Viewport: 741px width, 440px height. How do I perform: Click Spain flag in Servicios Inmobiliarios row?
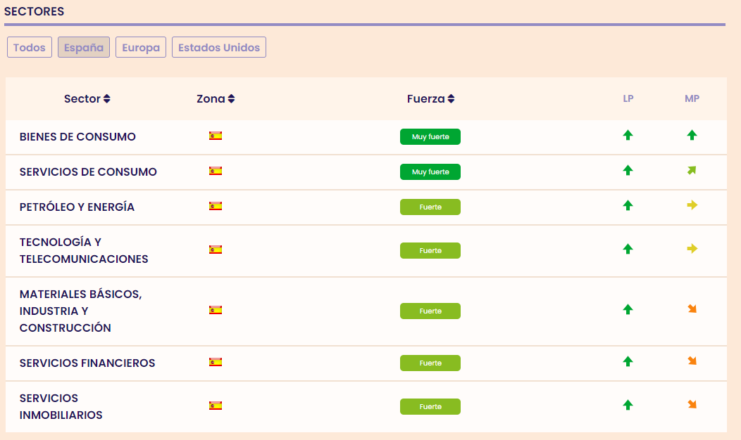coord(216,406)
